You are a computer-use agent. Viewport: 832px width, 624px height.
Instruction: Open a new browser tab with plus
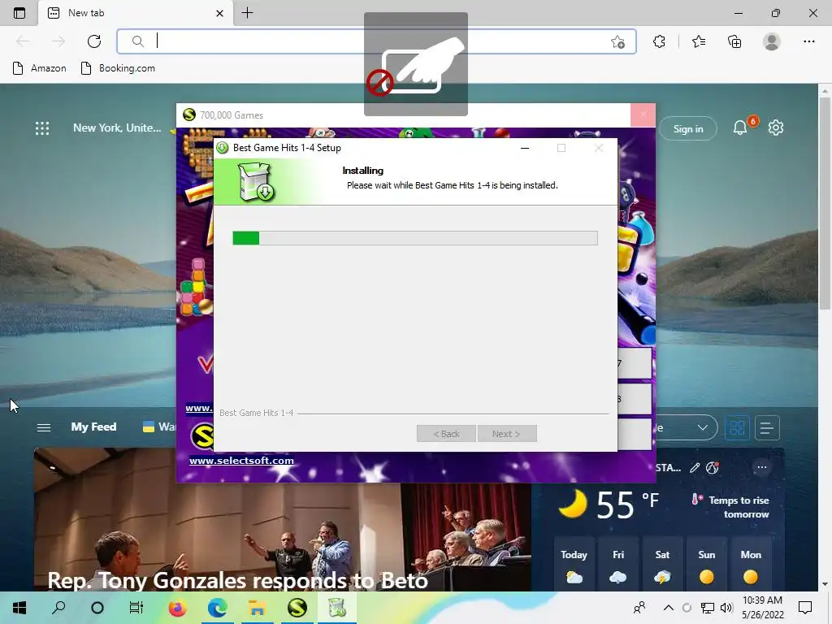tap(247, 13)
